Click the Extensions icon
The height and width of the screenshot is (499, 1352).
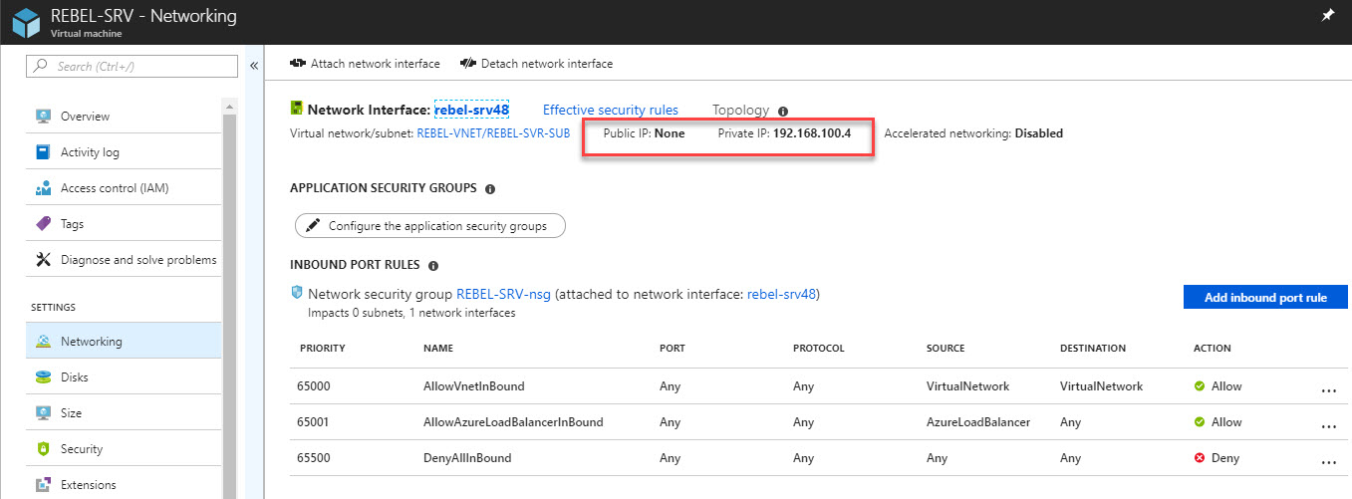(43, 485)
